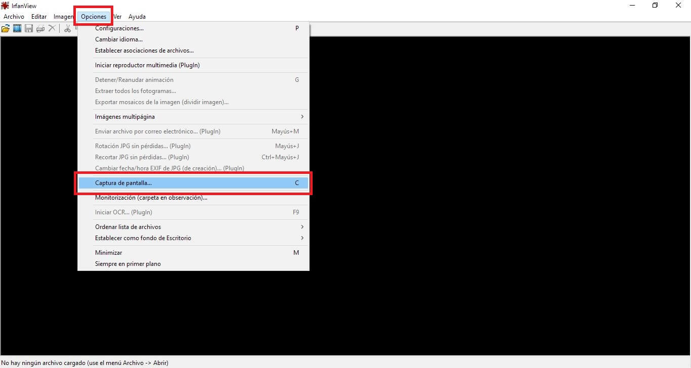Expand Establecer como fondo de Escritorio submenu

193,238
